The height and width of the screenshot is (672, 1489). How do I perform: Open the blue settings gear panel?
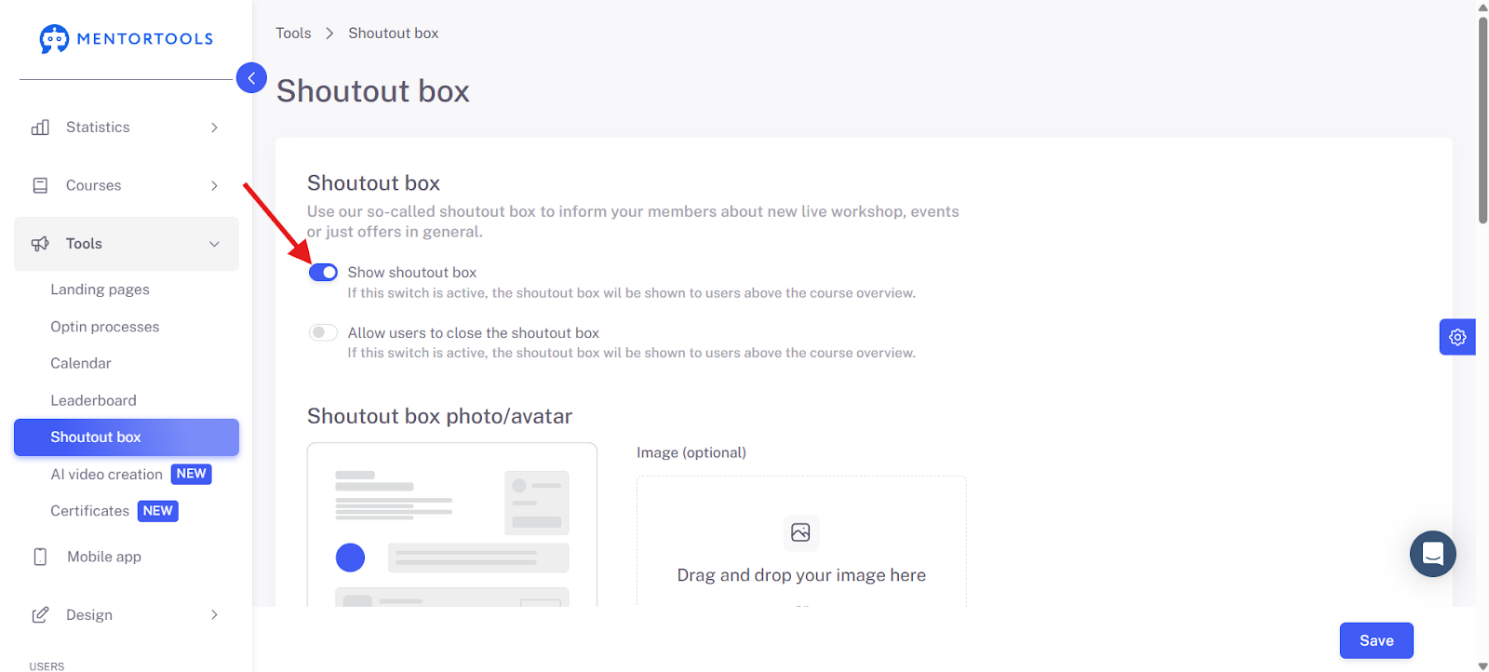pyautogui.click(x=1457, y=337)
